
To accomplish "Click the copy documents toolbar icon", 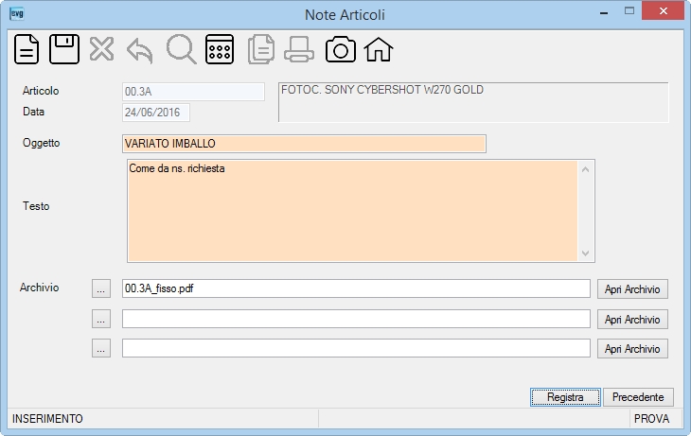I will coord(261,49).
